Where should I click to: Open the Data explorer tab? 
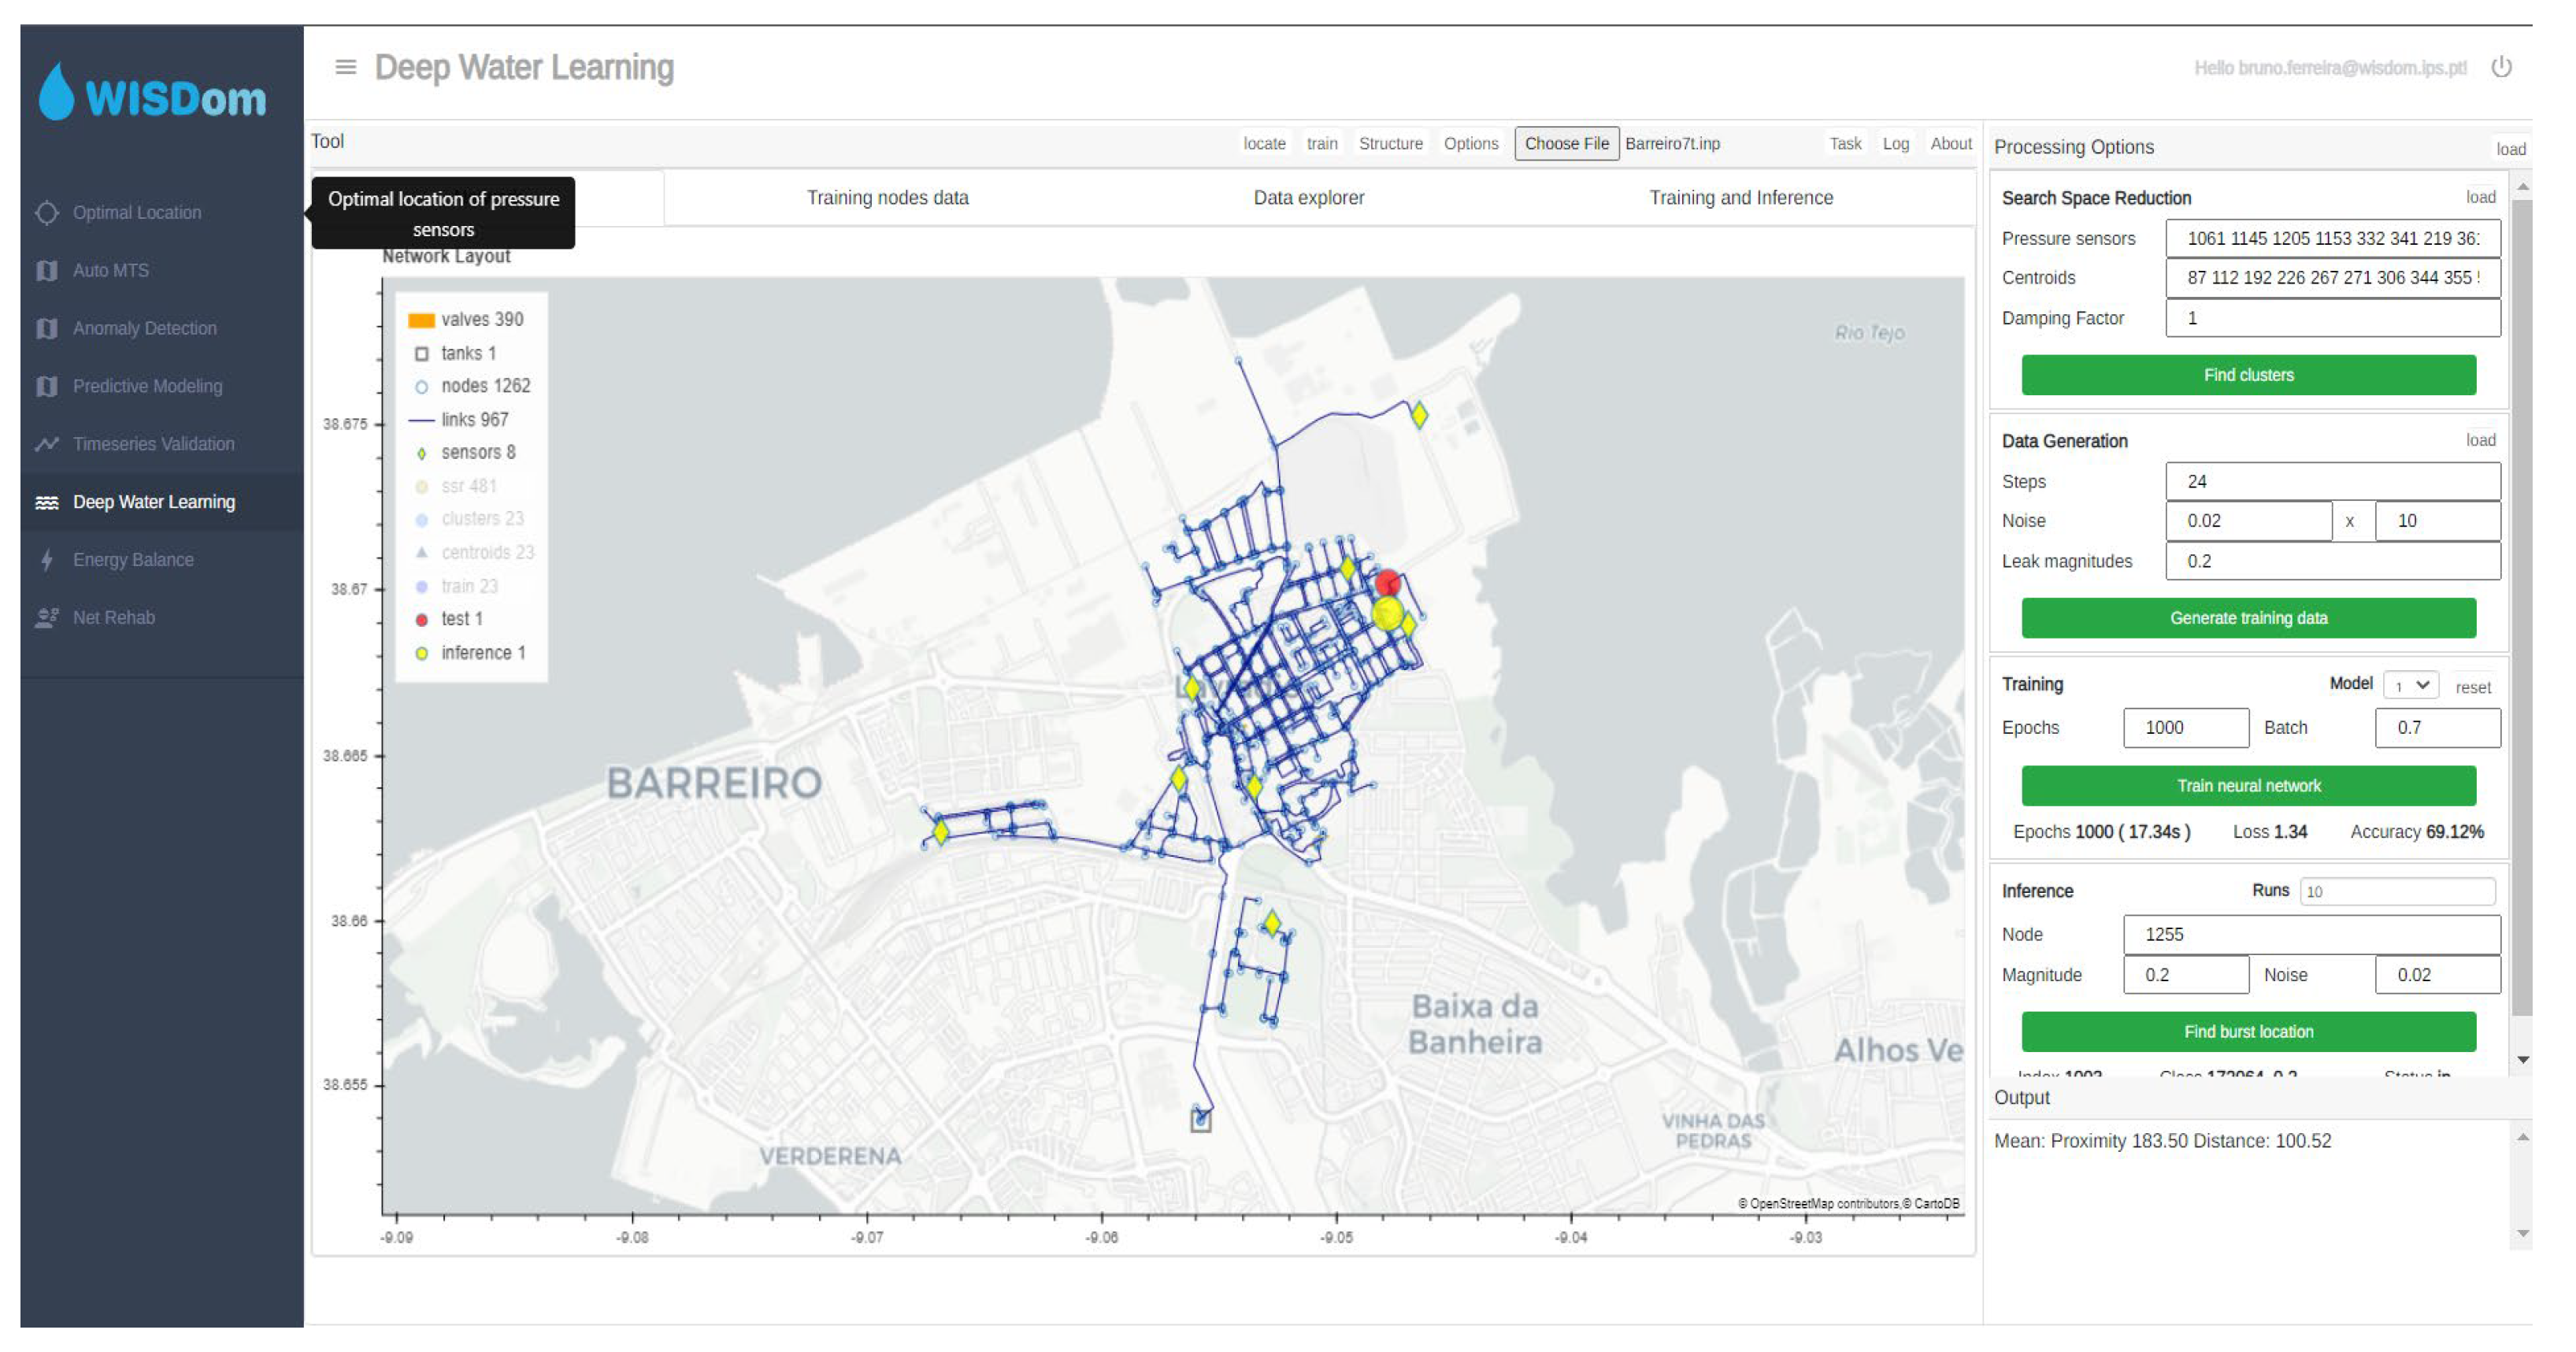[x=1308, y=198]
